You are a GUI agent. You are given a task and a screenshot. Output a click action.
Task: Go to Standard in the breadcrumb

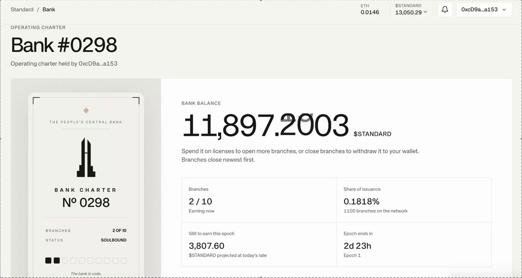(x=22, y=9)
